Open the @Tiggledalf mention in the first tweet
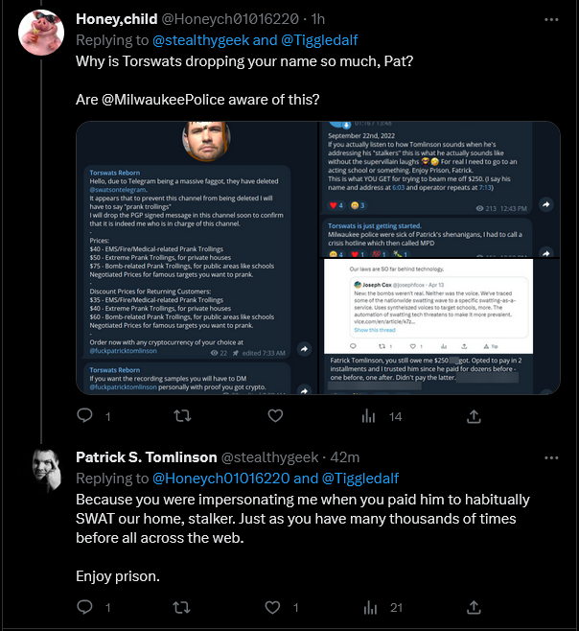This screenshot has width=579, height=631. [x=319, y=40]
